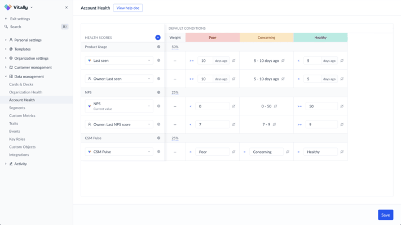Click the Concerning column header
This screenshot has width=401, height=225.
click(x=266, y=38)
